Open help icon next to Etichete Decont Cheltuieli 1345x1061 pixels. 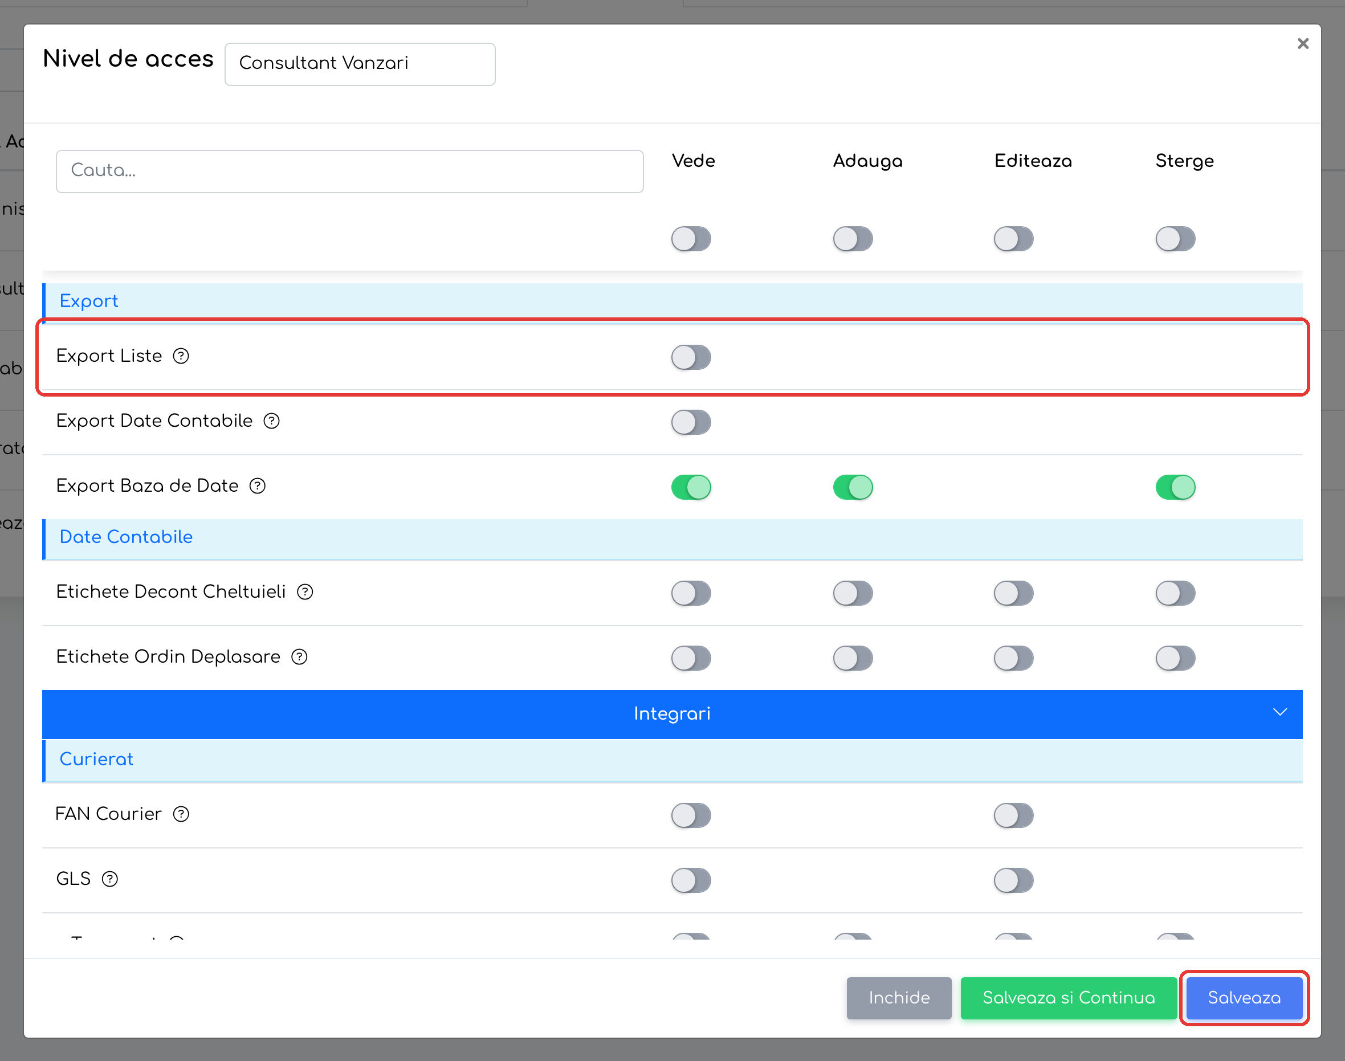point(305,592)
